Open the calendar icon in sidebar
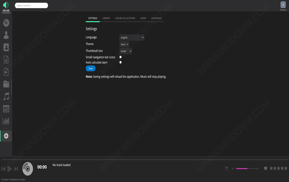This screenshot has height=182, width=289. click(x=6, y=108)
